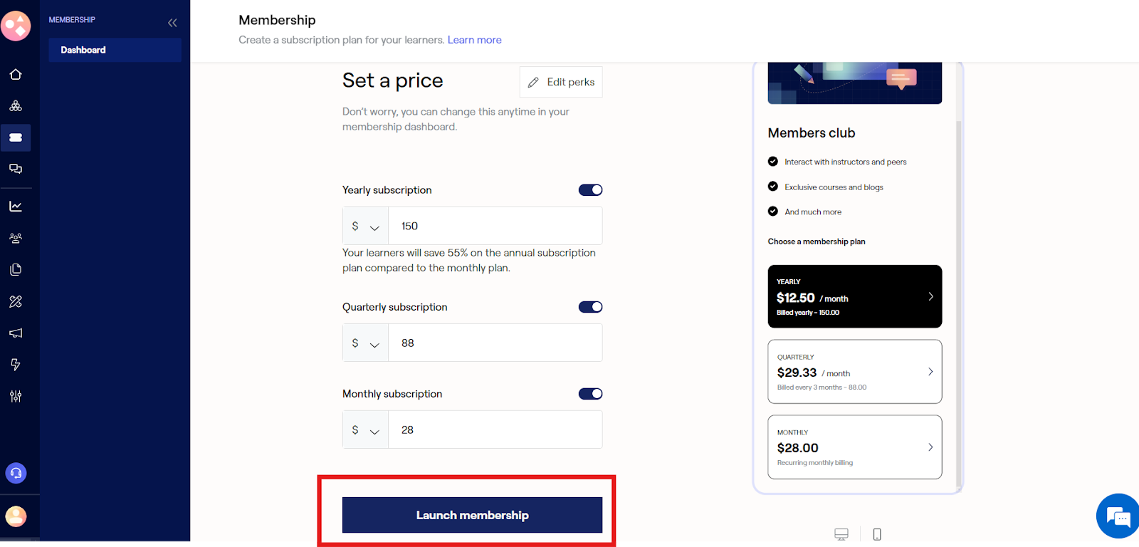Open the users icon in sidebar
1139x547 pixels.
pos(16,238)
